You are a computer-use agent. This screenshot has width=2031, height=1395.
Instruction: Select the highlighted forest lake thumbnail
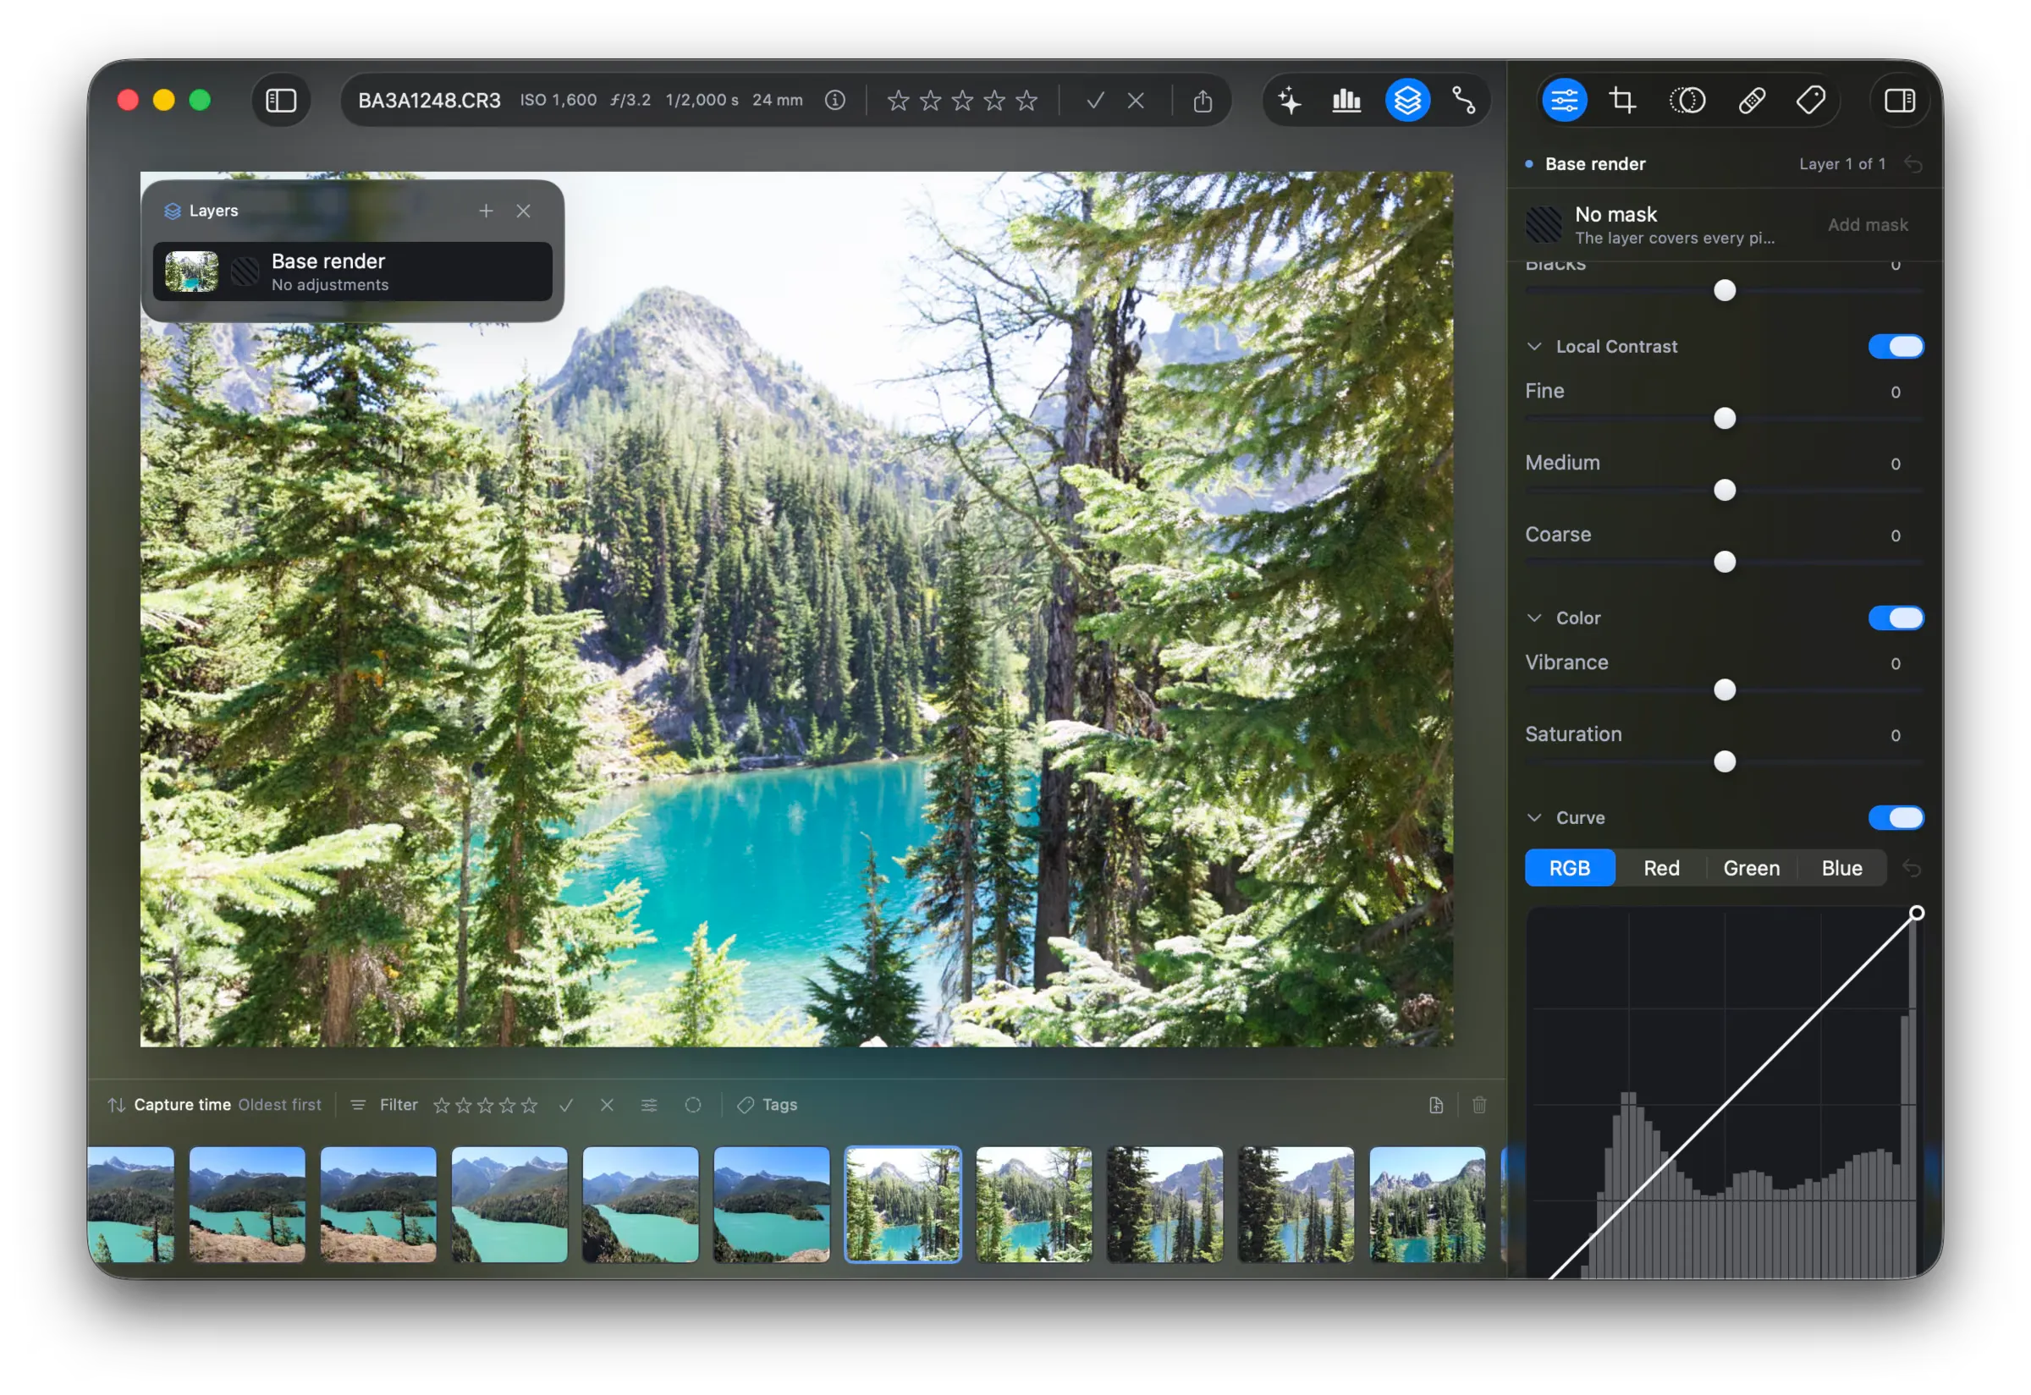[902, 1206]
